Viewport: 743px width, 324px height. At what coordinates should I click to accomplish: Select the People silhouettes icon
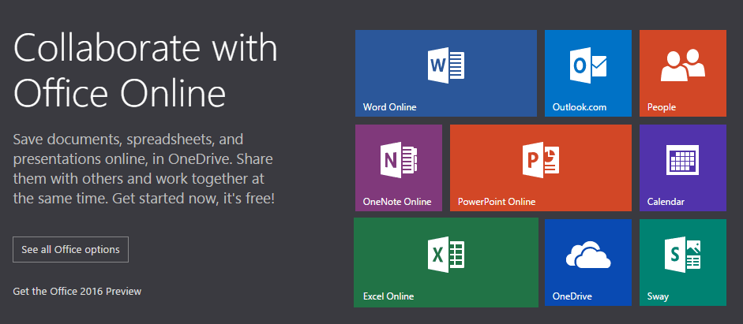(x=682, y=65)
